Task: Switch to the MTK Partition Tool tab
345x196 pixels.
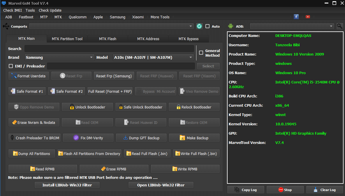Action: 67,39
